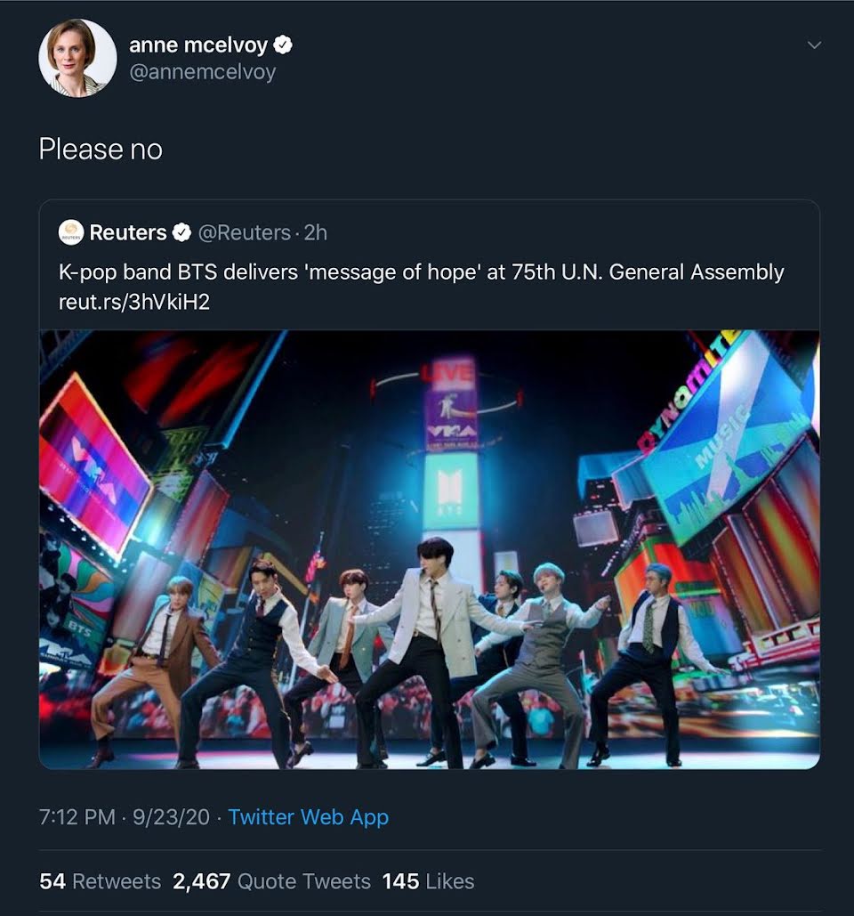Image resolution: width=854 pixels, height=916 pixels.
Task: Click the @annemcelvoy handle
Action: [x=203, y=72]
